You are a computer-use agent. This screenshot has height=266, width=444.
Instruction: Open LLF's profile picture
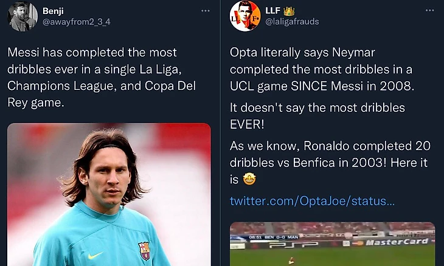245,16
